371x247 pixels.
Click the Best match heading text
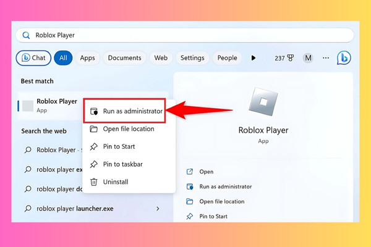[37, 81]
